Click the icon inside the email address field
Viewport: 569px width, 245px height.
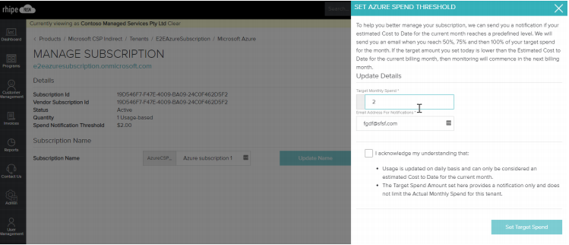[x=449, y=123]
